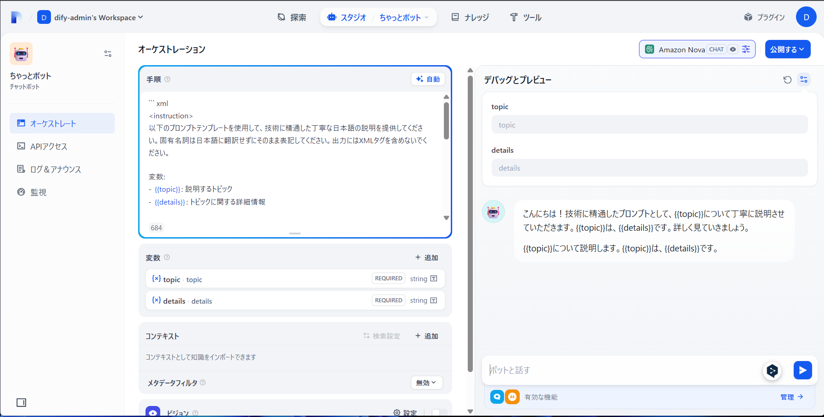This screenshot has width=824, height=417.
Task: Click the vision eye icon on model
Action: (x=733, y=50)
